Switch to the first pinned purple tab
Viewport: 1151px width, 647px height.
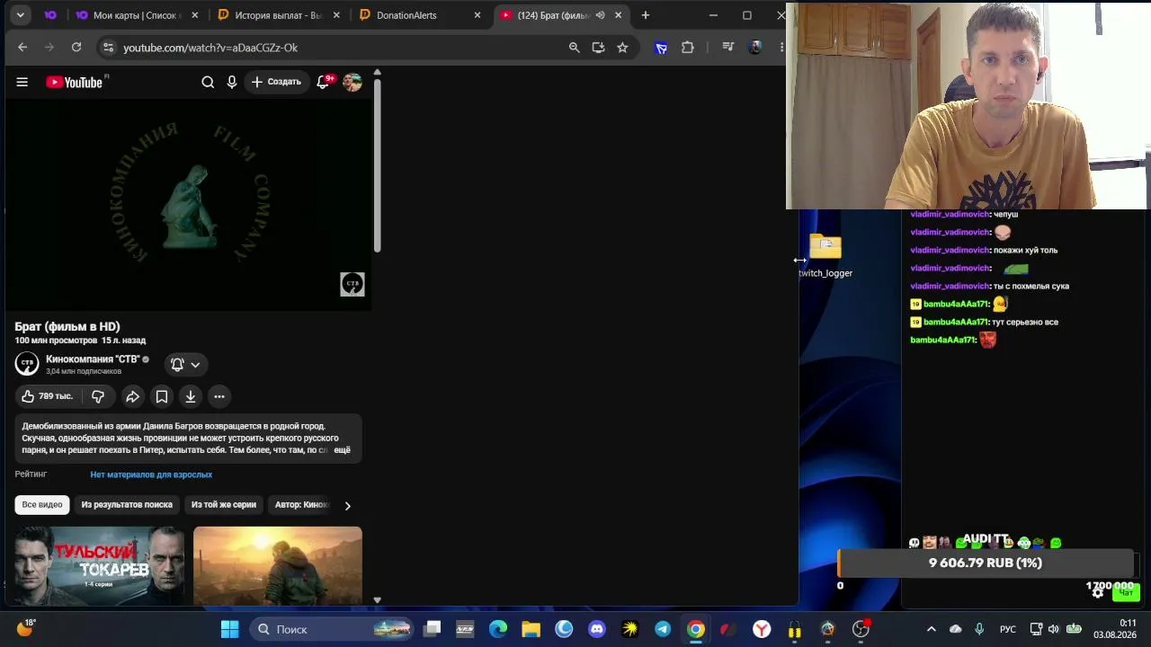pos(50,15)
